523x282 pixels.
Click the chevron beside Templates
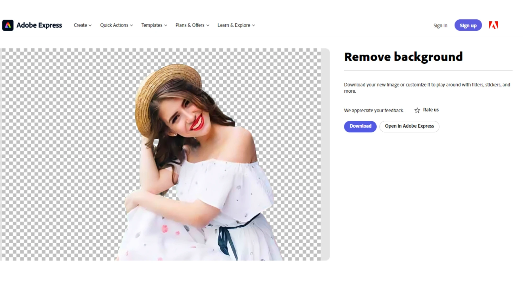click(x=166, y=26)
